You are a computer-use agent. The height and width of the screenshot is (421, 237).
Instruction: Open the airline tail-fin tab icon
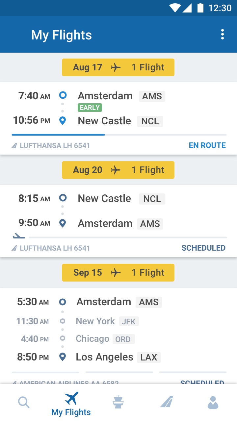point(167,402)
